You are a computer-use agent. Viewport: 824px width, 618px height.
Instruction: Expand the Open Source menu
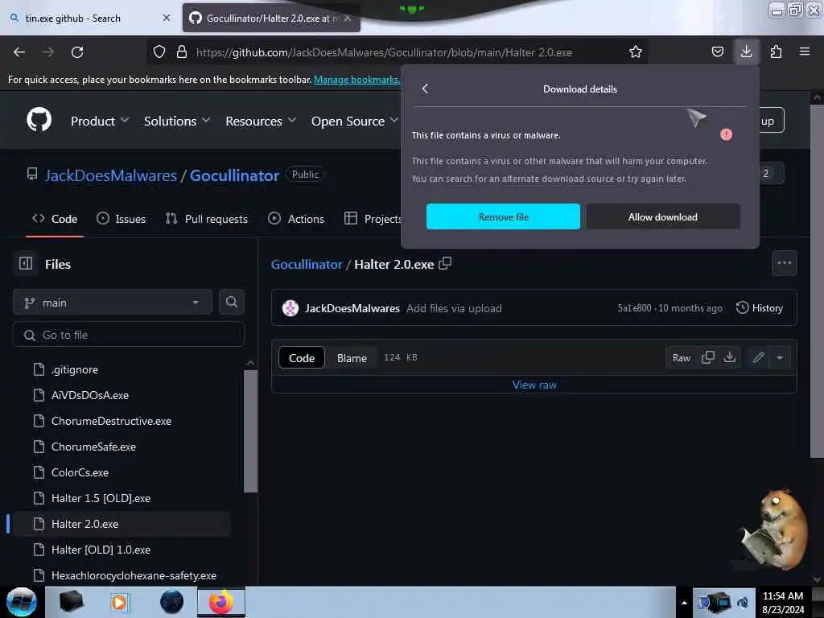(x=355, y=121)
